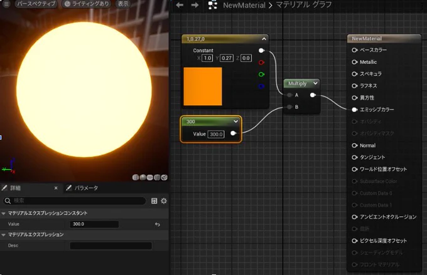Edit the Desc text field

(x=111, y=246)
